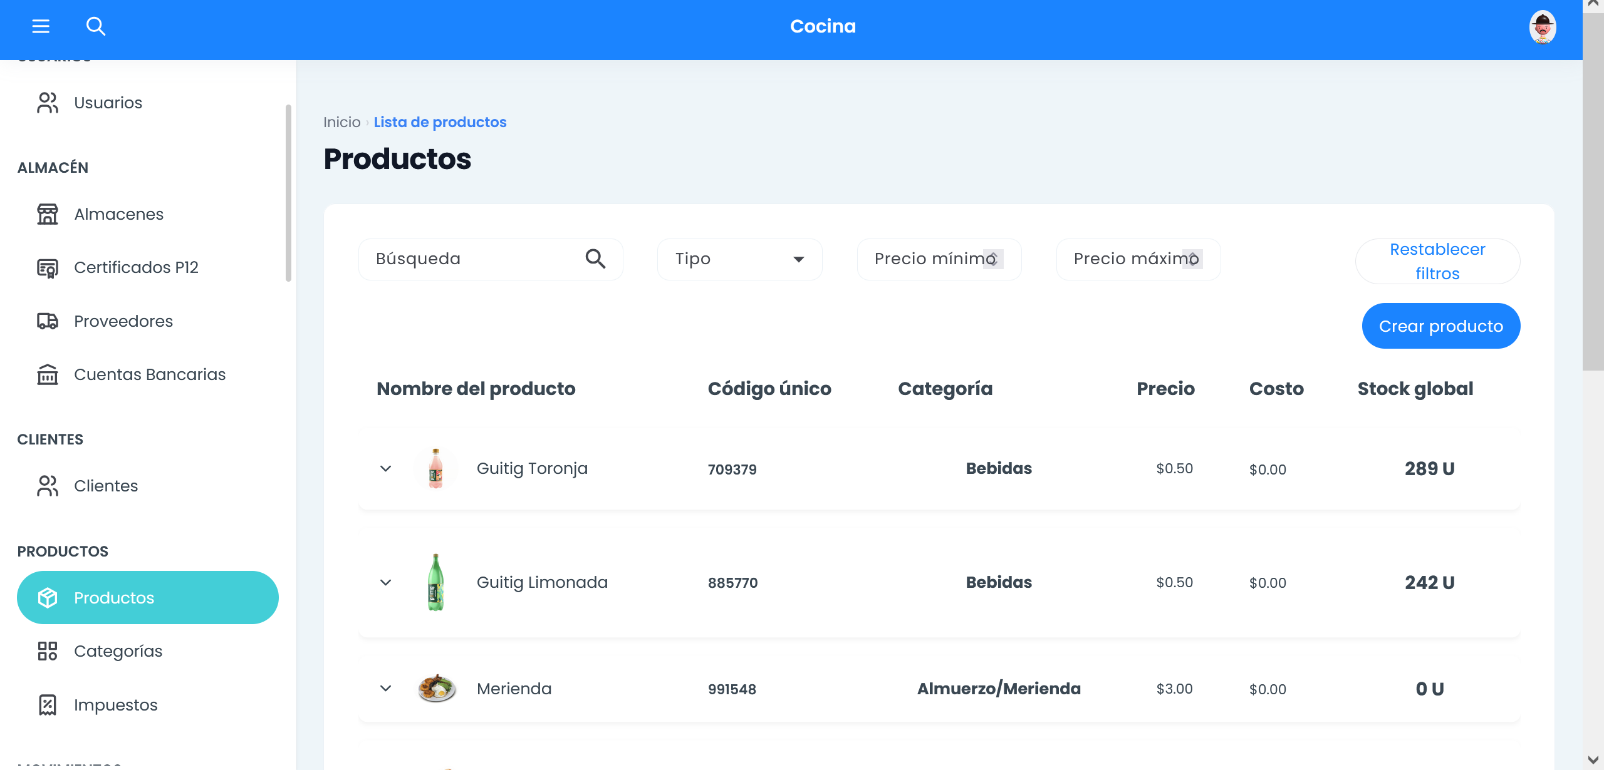Click the $3.00 price of Merienda
Viewport: 1604px width, 770px height.
[1174, 689]
